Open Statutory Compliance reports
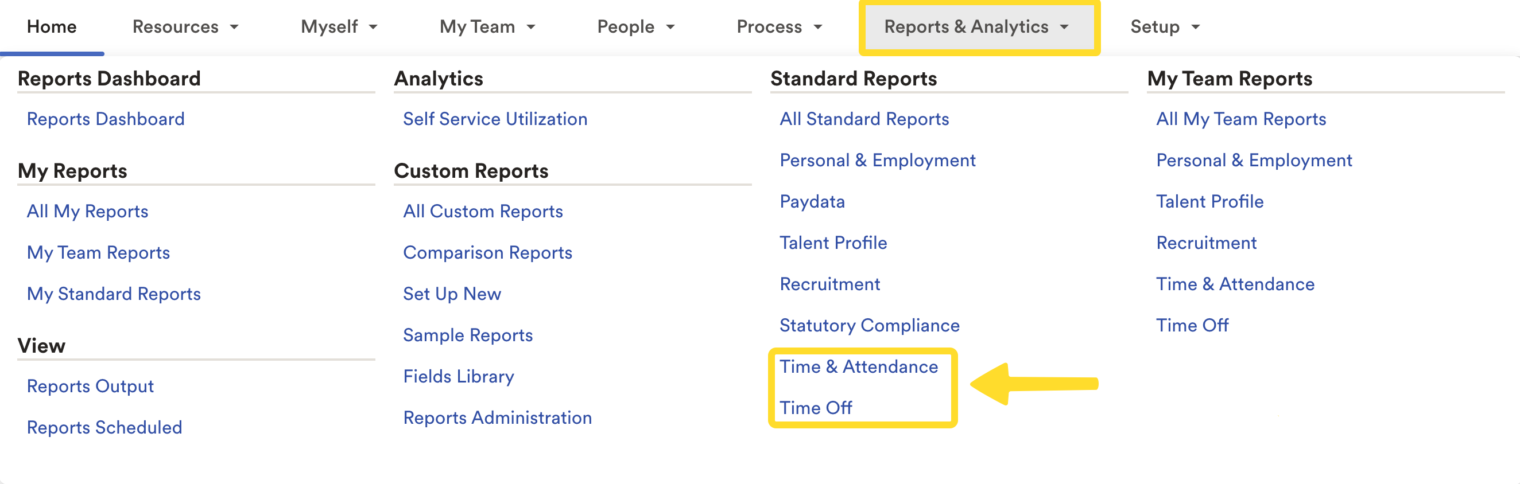Image resolution: width=1520 pixels, height=484 pixels. [869, 325]
